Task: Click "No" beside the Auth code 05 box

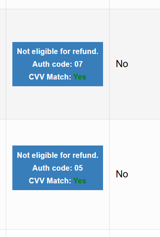Action: pos(122,174)
